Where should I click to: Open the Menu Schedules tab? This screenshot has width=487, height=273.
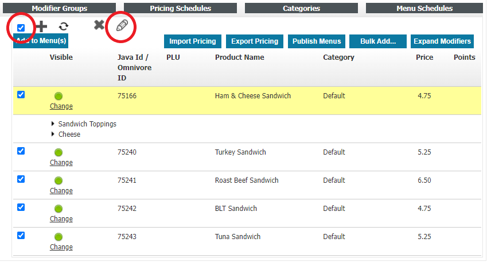point(424,9)
